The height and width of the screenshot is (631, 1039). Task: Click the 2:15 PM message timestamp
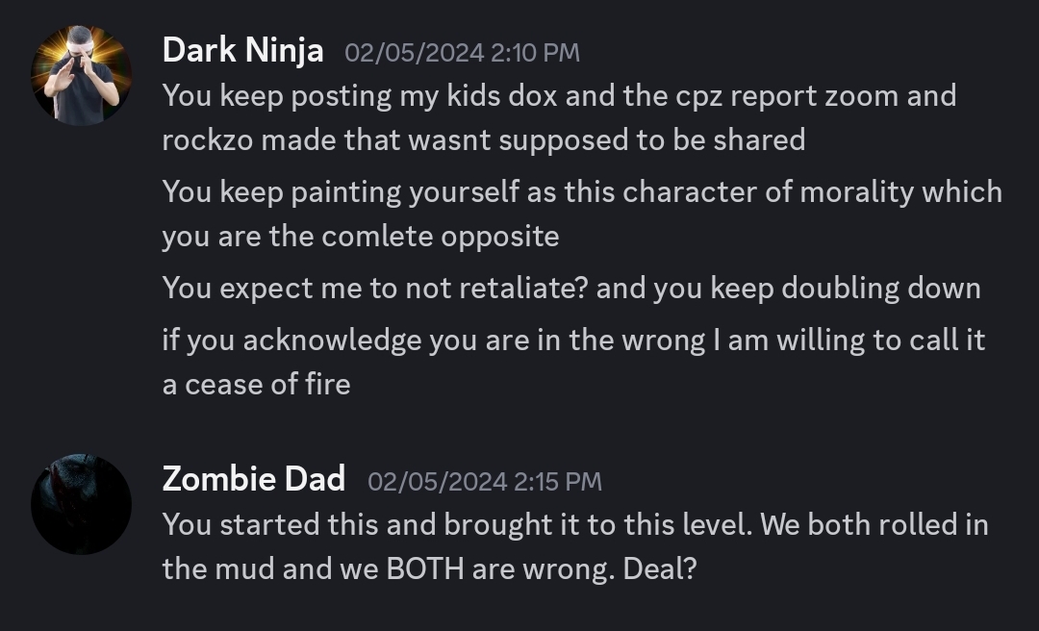485,480
